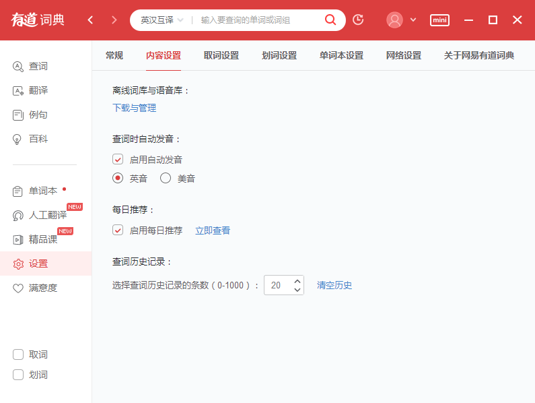The image size is (535, 403).
Task: Click 清空历史 link
Action: tap(334, 285)
